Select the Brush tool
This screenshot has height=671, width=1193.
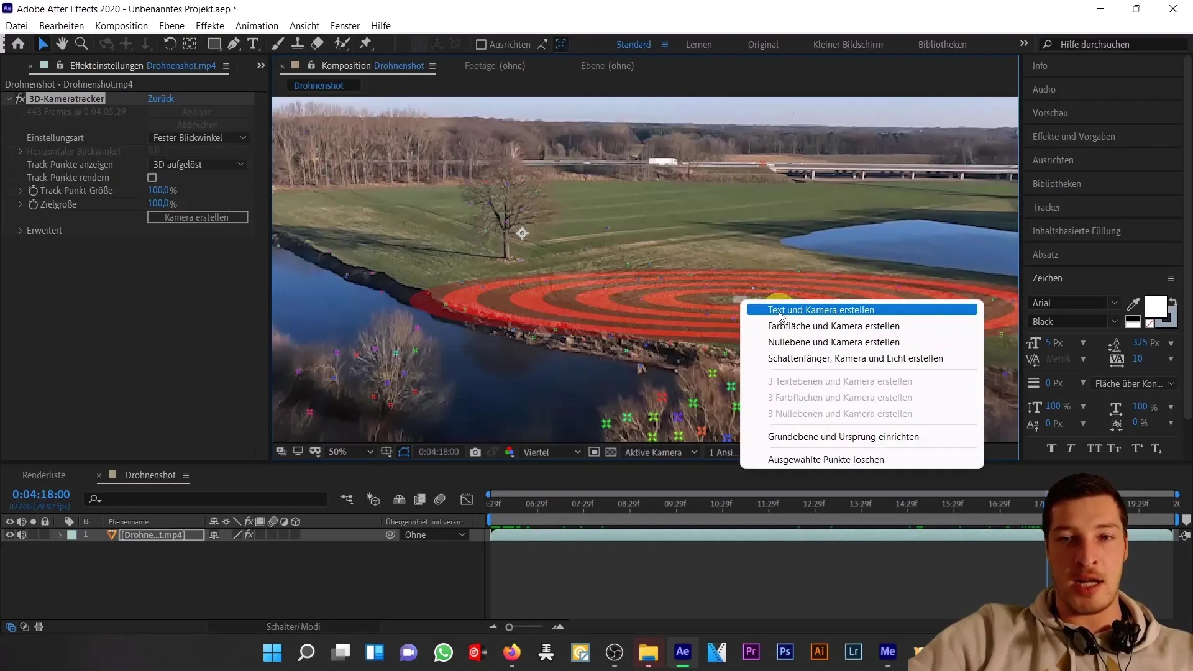click(278, 44)
